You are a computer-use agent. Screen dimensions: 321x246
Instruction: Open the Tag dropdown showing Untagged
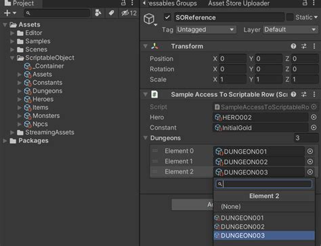coord(206,30)
